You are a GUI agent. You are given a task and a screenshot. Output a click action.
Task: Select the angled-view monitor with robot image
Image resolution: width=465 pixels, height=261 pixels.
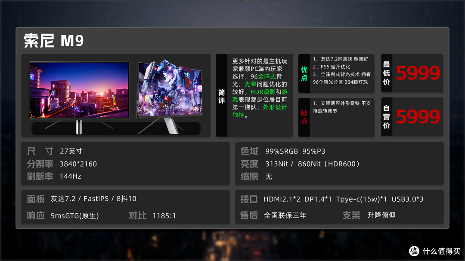tap(169, 96)
